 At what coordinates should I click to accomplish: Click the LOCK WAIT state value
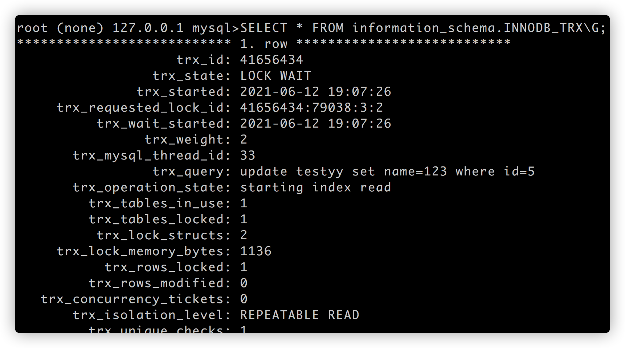[x=275, y=76]
